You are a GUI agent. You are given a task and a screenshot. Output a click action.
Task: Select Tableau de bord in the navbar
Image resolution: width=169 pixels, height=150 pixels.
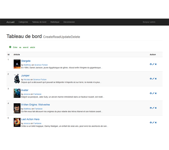click(x=39, y=22)
